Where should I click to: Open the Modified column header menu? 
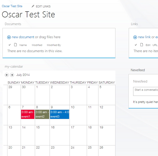click(37, 45)
